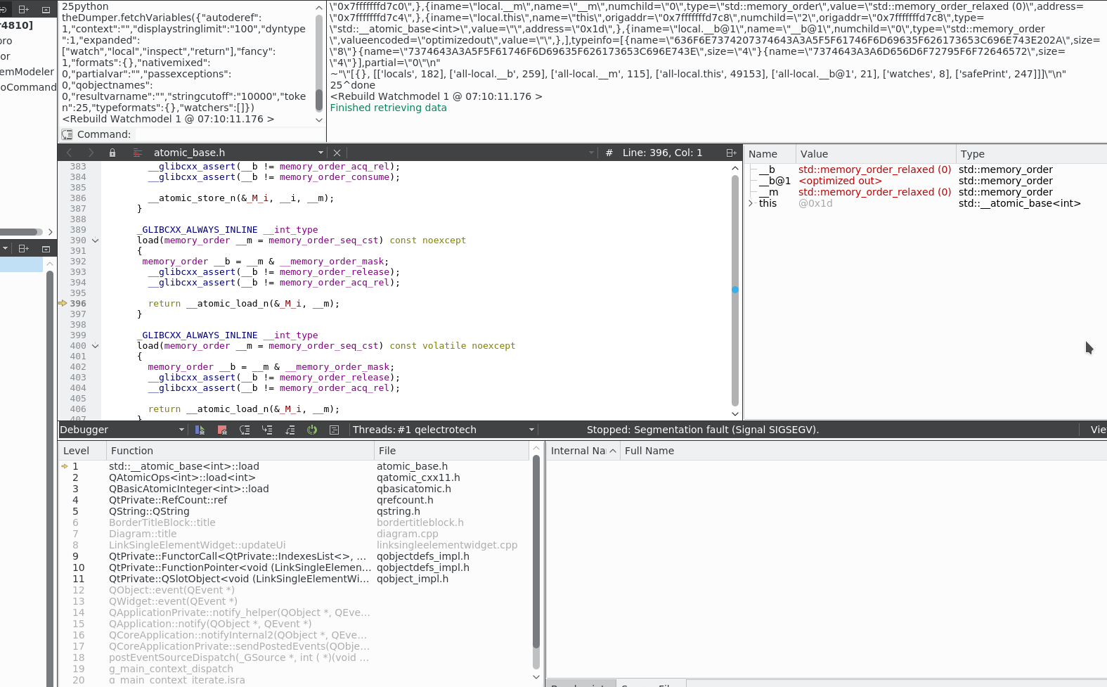Select stack frame QString::QString
Image resolution: width=1107 pixels, height=687 pixels.
point(148,511)
